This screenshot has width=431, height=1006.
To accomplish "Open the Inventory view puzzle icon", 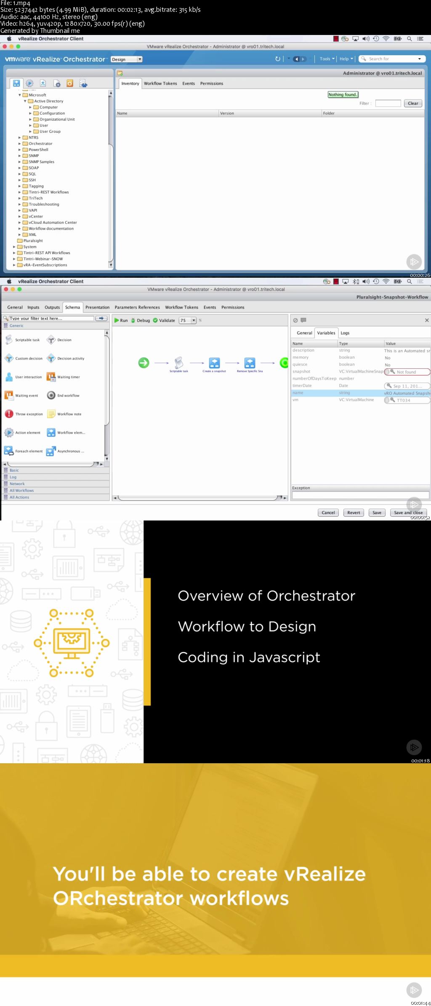I will tap(83, 83).
